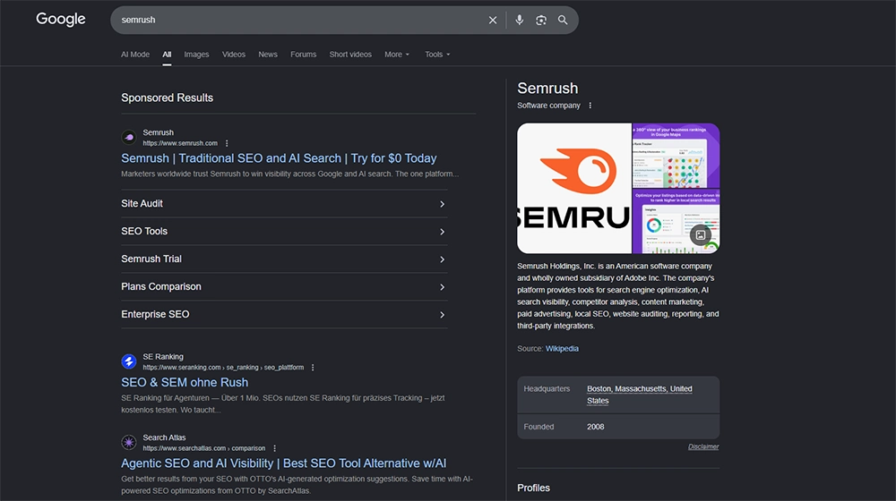Image resolution: width=896 pixels, height=501 pixels.
Task: Click the SE Ranking site name
Action: [163, 357]
